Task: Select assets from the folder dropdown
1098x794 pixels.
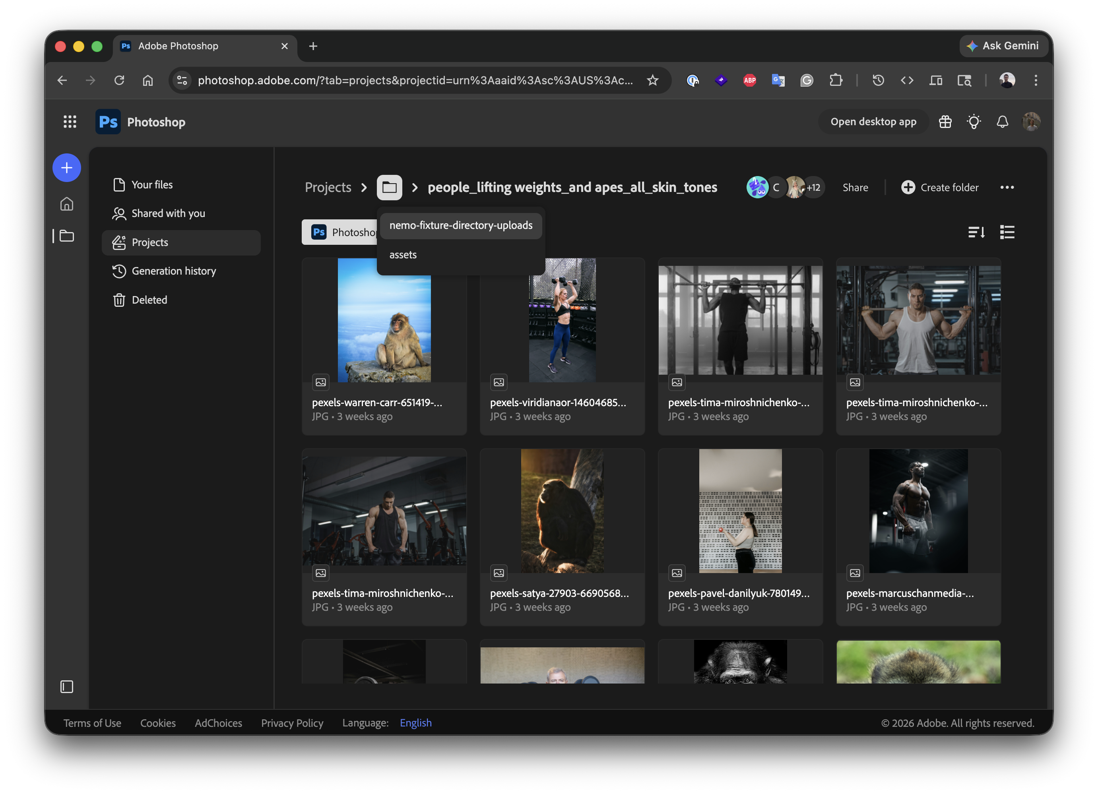Action: 461,255
